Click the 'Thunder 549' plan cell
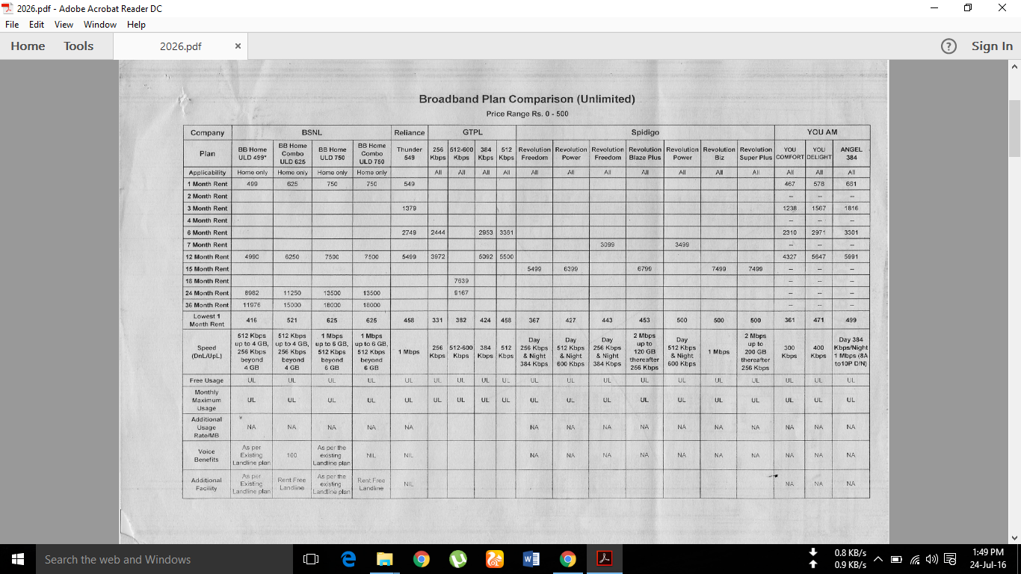1021x574 pixels. click(410, 153)
